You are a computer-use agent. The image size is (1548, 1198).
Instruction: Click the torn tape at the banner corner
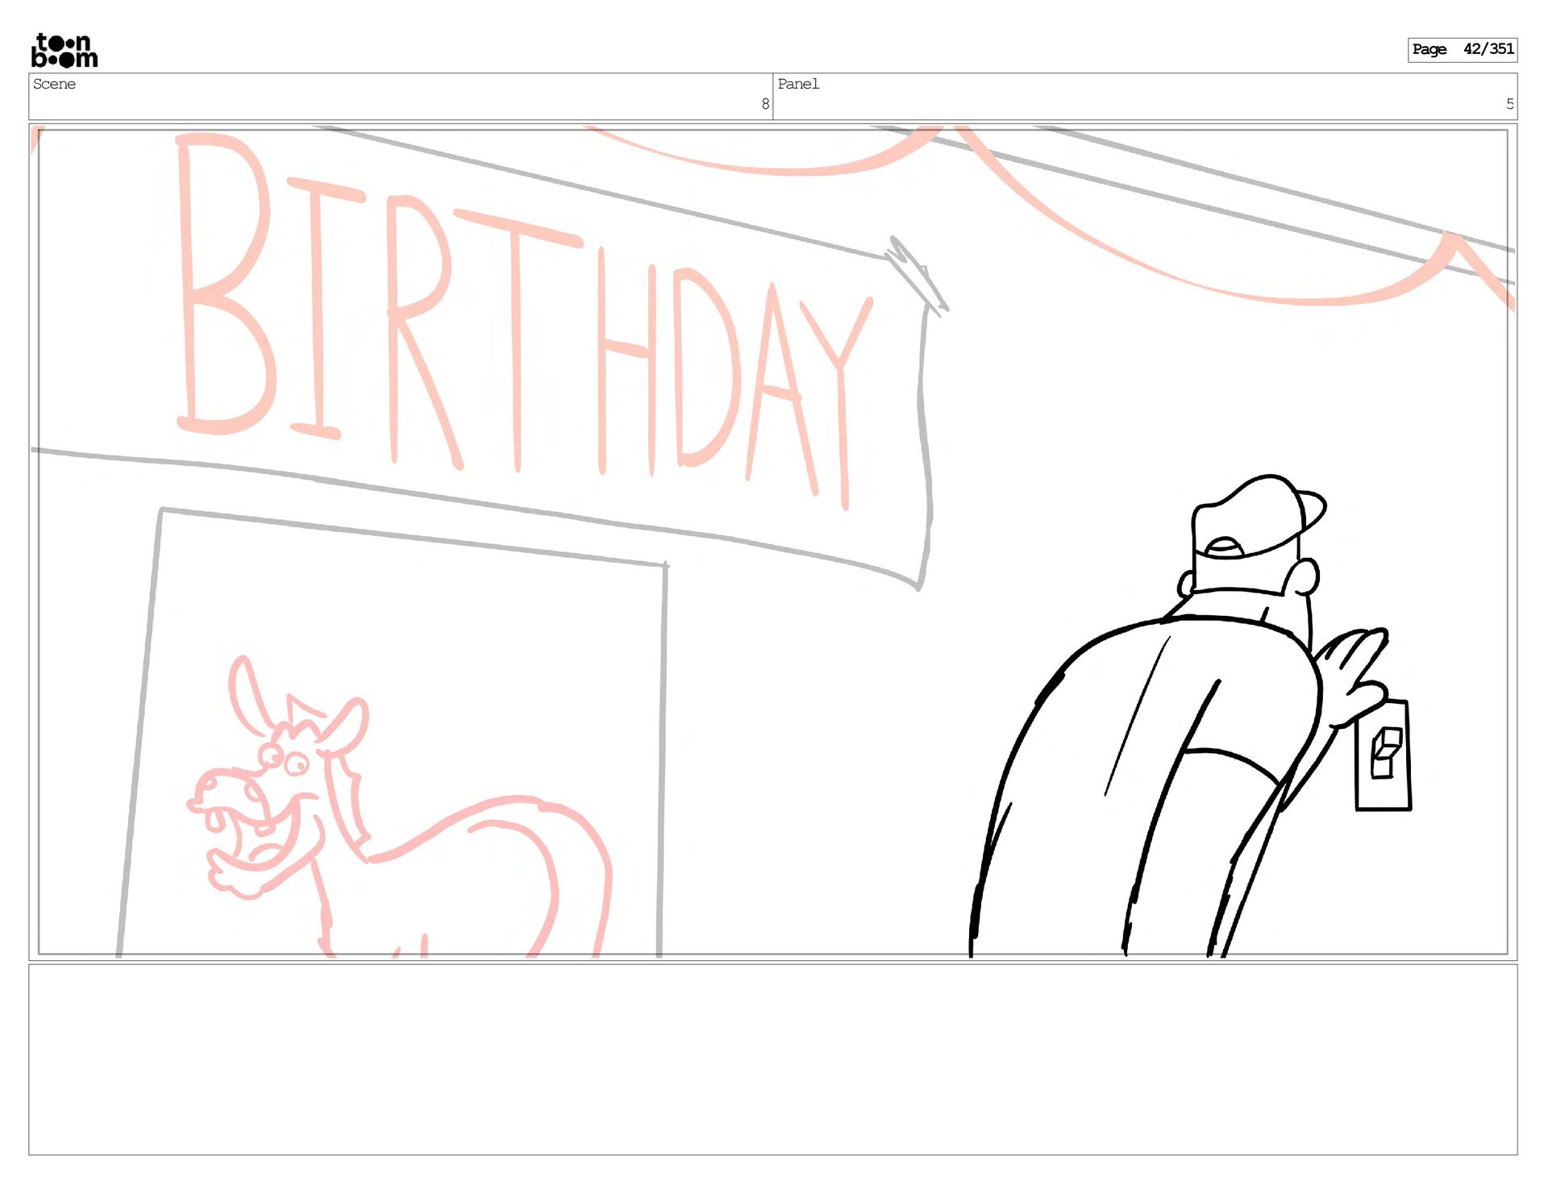[x=917, y=274]
